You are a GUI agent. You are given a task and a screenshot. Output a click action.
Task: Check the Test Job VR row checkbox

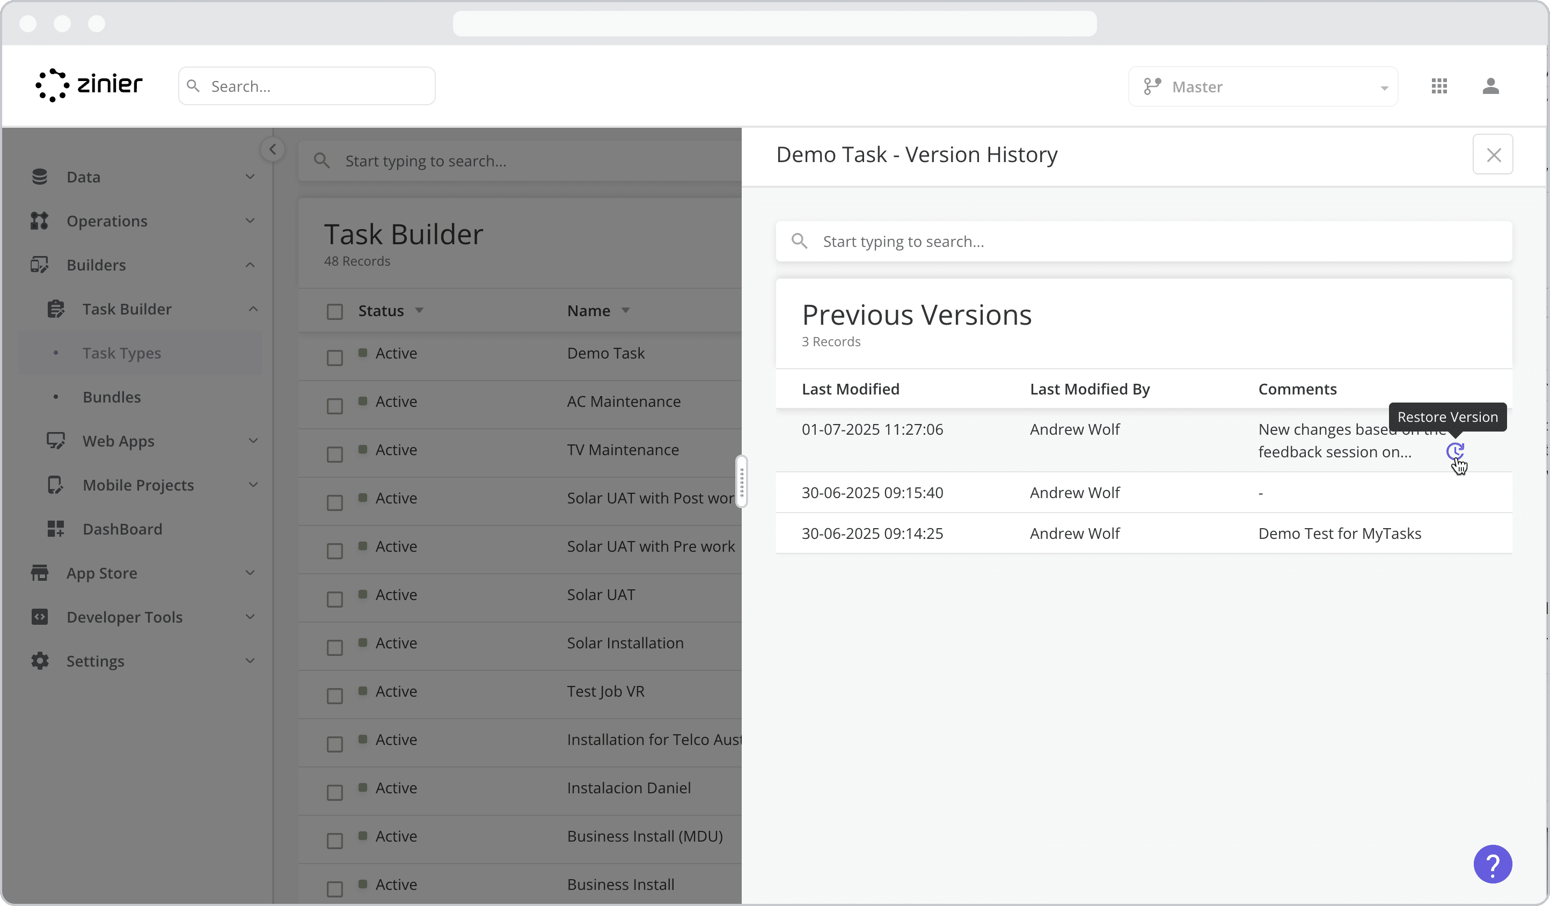click(334, 696)
